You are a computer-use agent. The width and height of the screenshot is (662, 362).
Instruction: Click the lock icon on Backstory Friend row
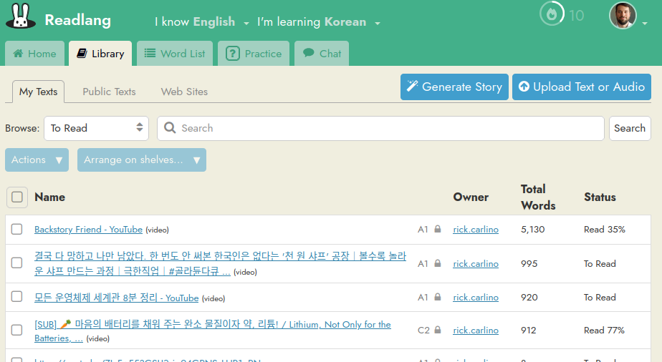click(x=437, y=230)
